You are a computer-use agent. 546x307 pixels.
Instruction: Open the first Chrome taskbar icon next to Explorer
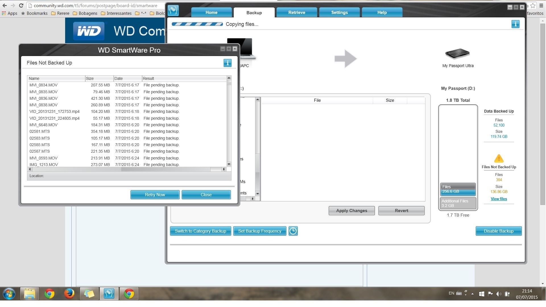click(49, 294)
